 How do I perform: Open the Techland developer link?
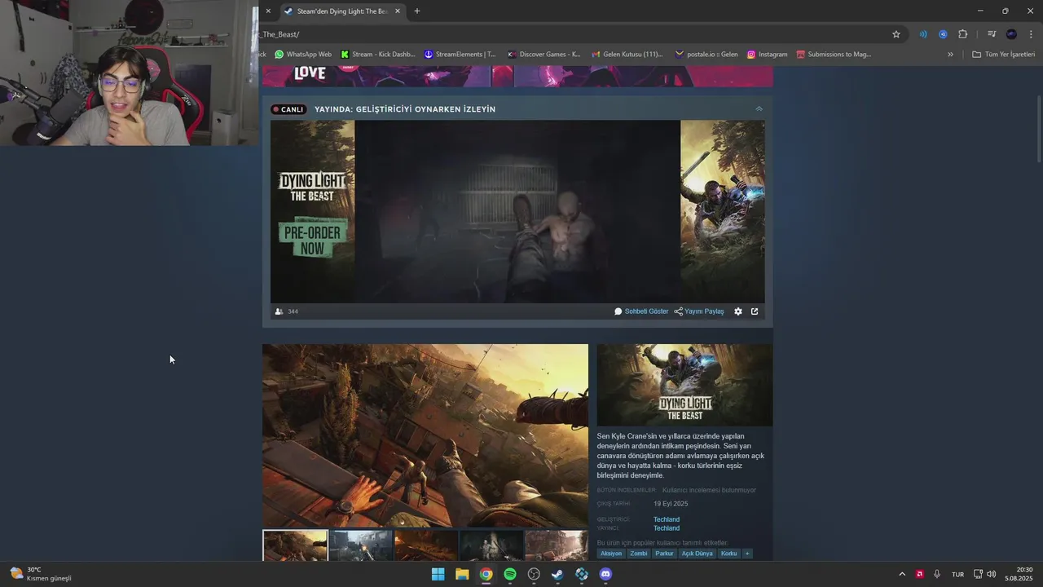(x=667, y=519)
